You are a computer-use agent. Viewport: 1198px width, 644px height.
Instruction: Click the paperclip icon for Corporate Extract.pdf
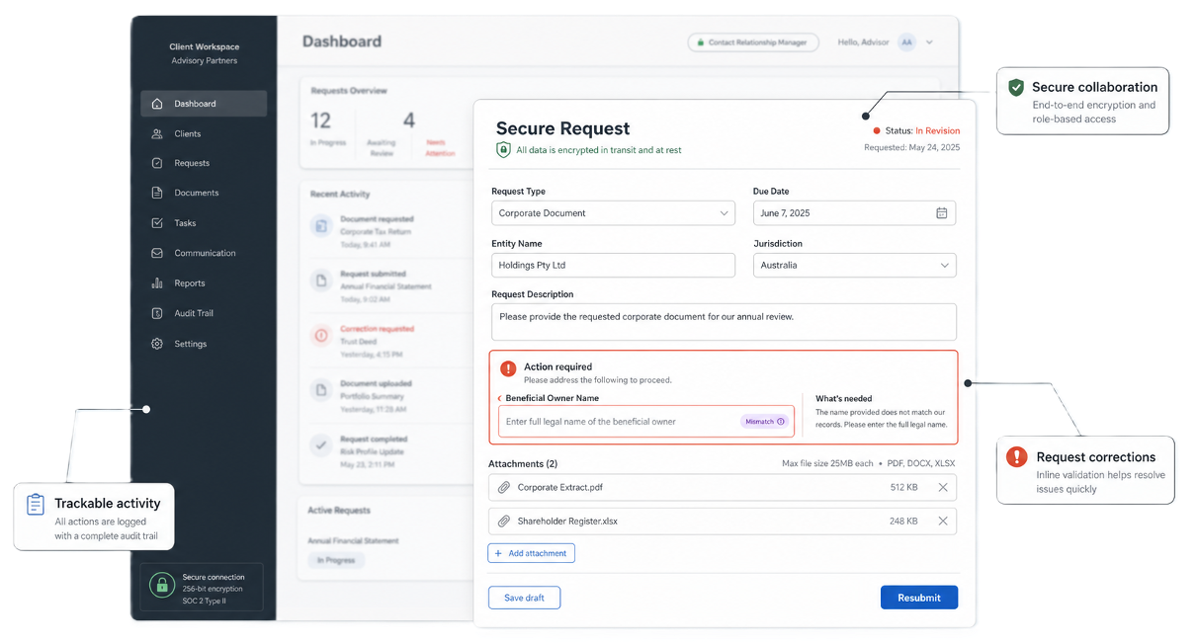504,488
